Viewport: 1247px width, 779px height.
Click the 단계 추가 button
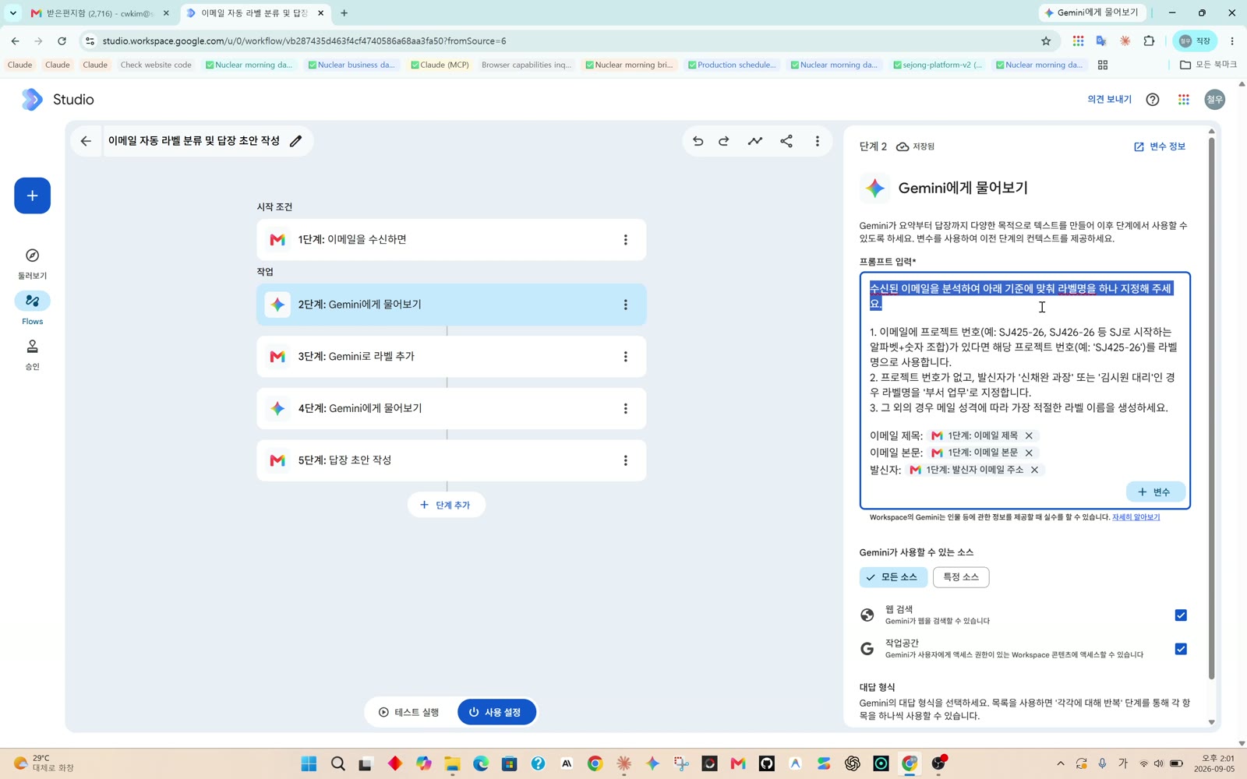tap(446, 505)
